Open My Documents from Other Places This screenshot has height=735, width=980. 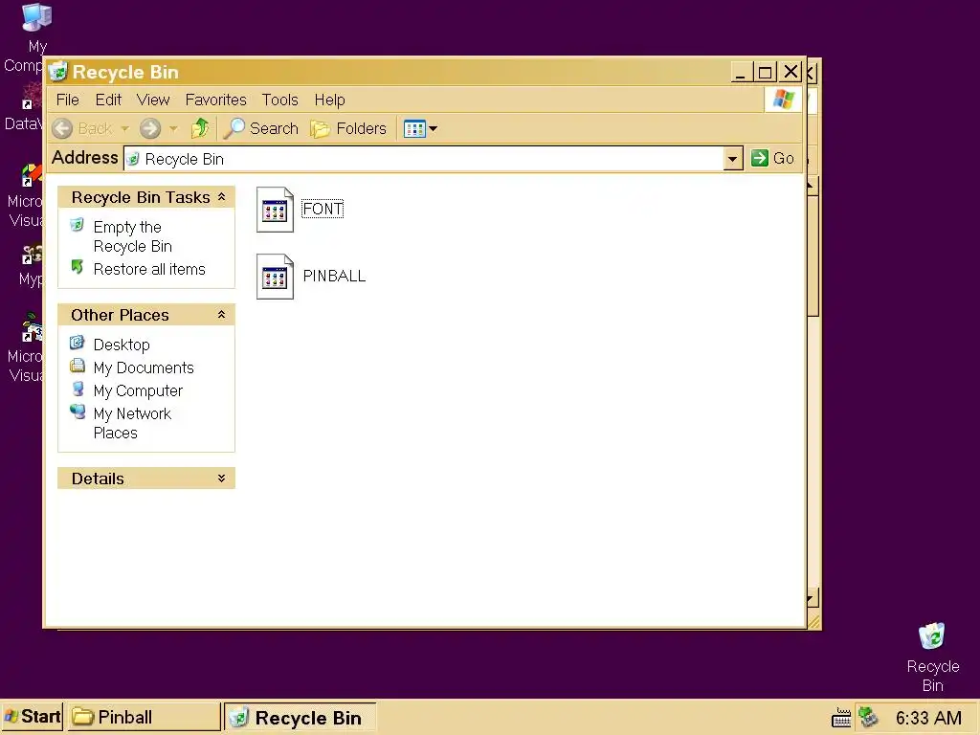pos(144,368)
